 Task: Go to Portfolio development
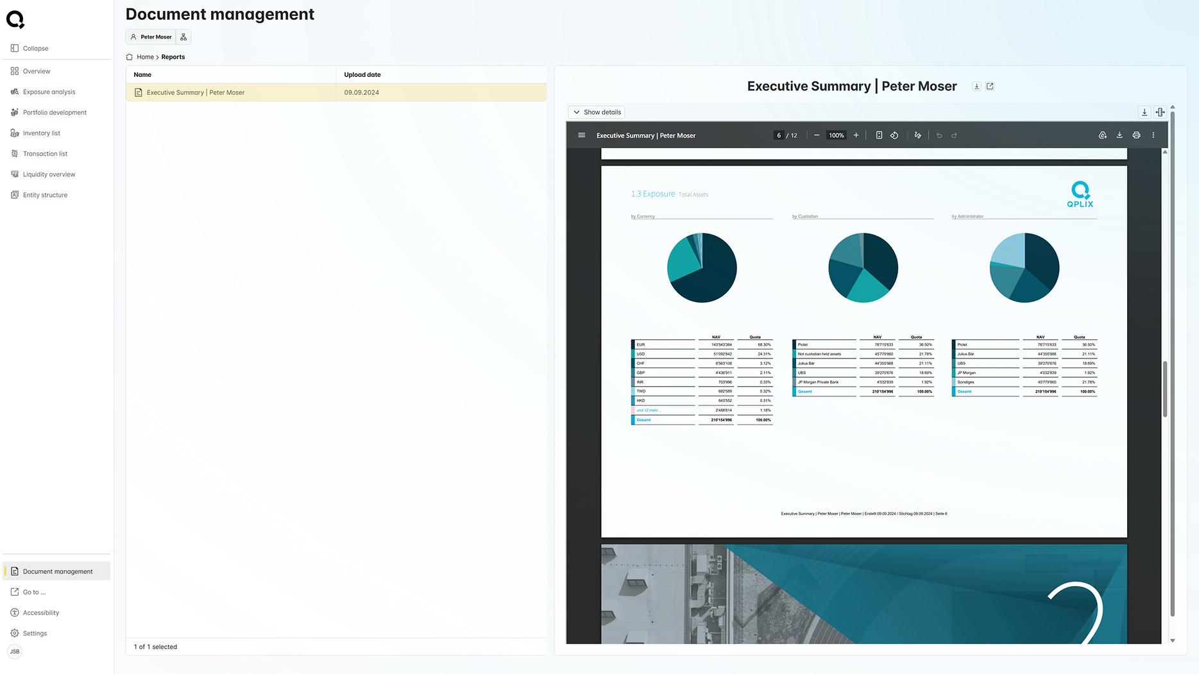[x=49, y=112]
